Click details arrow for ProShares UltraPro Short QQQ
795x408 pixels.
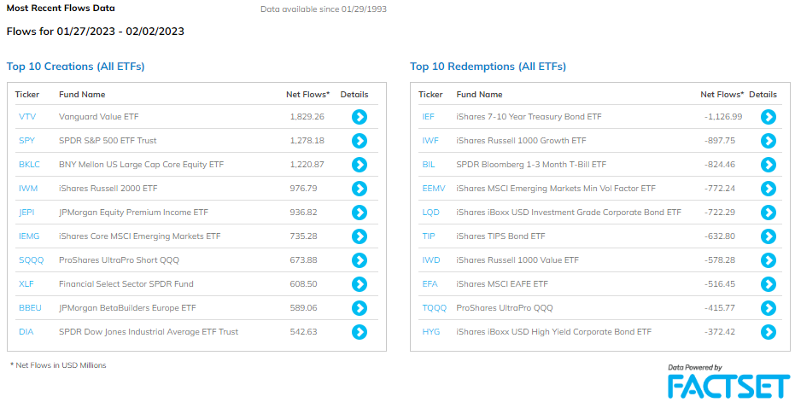tap(360, 260)
